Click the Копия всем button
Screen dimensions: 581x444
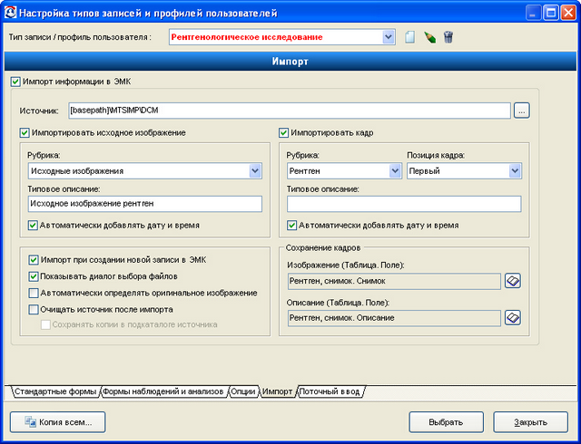tap(58, 422)
